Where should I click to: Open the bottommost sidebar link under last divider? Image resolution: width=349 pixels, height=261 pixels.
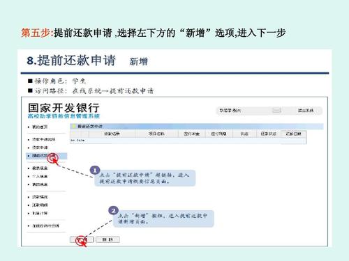click(45, 226)
